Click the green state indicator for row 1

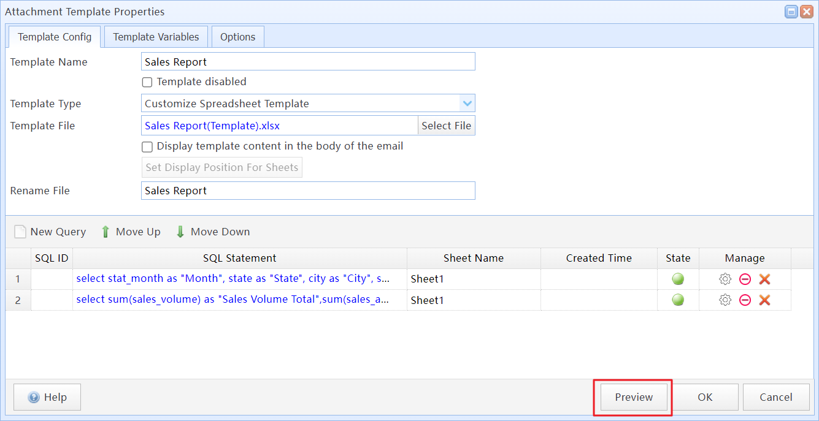click(x=678, y=279)
